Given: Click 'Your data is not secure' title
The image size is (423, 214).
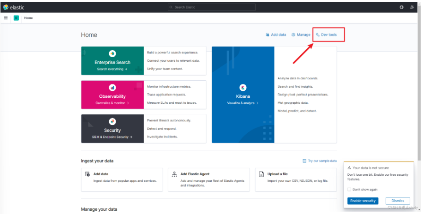Looking at the screenshot, I should click(371, 168).
